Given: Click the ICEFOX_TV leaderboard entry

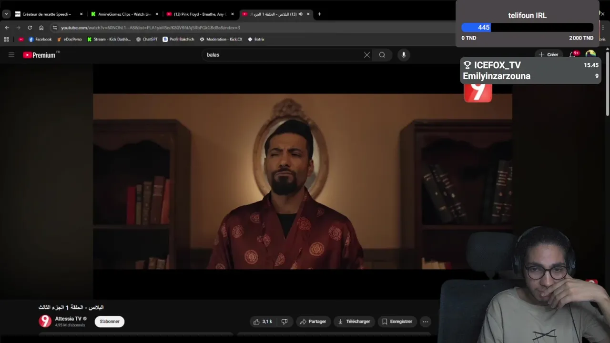Looking at the screenshot, I should pyautogui.click(x=530, y=65).
